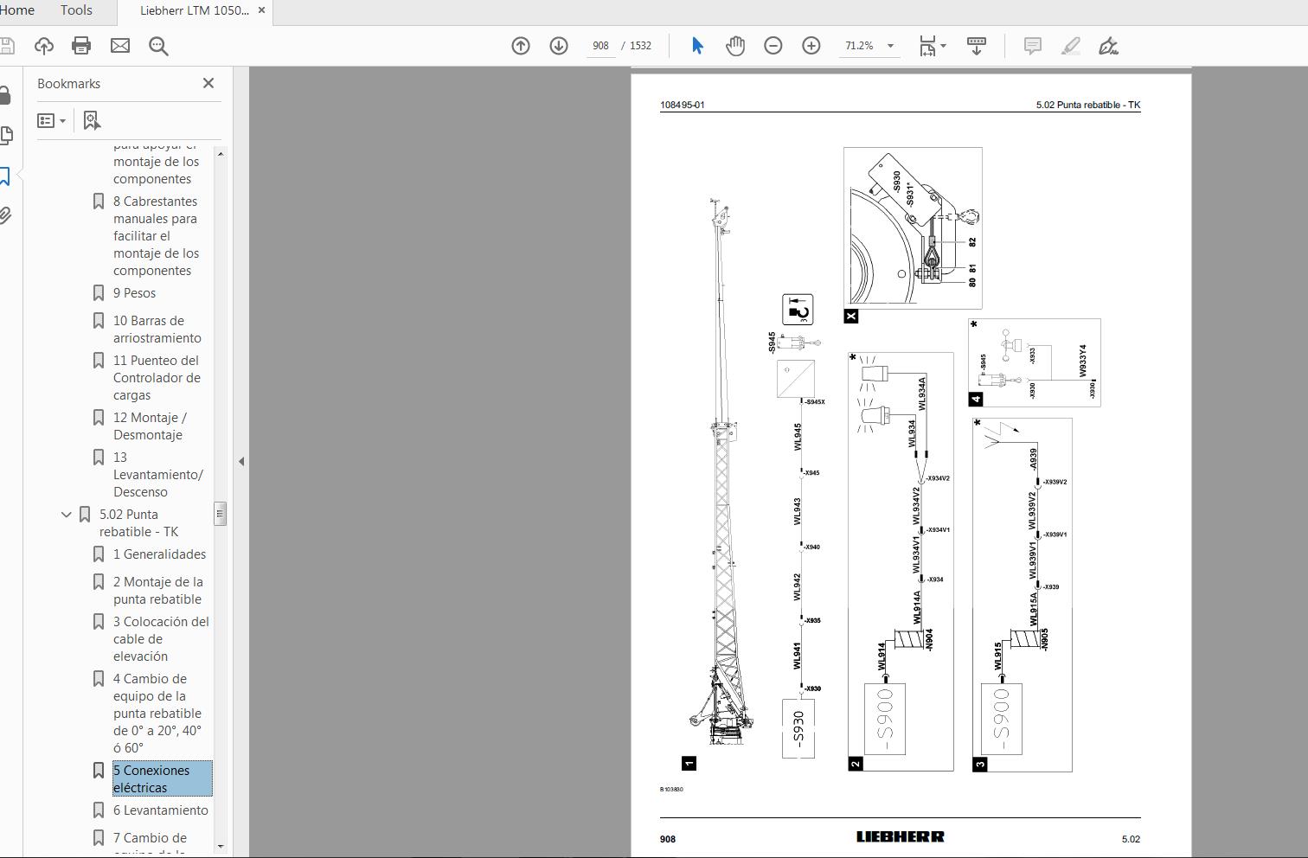Toggle the highlight text tool
Screen dimensions: 1308x858
(x=1071, y=46)
